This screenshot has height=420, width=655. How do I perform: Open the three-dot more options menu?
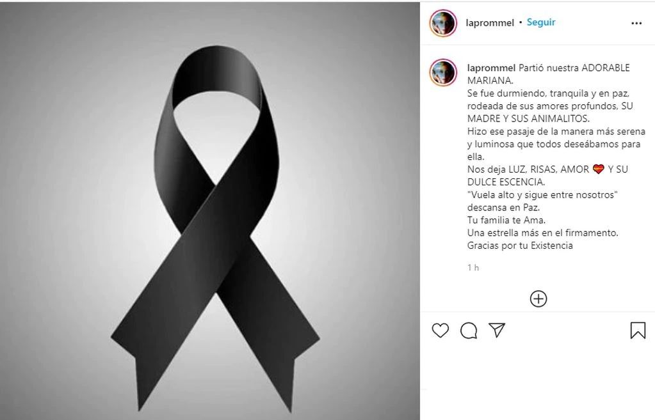(x=636, y=23)
